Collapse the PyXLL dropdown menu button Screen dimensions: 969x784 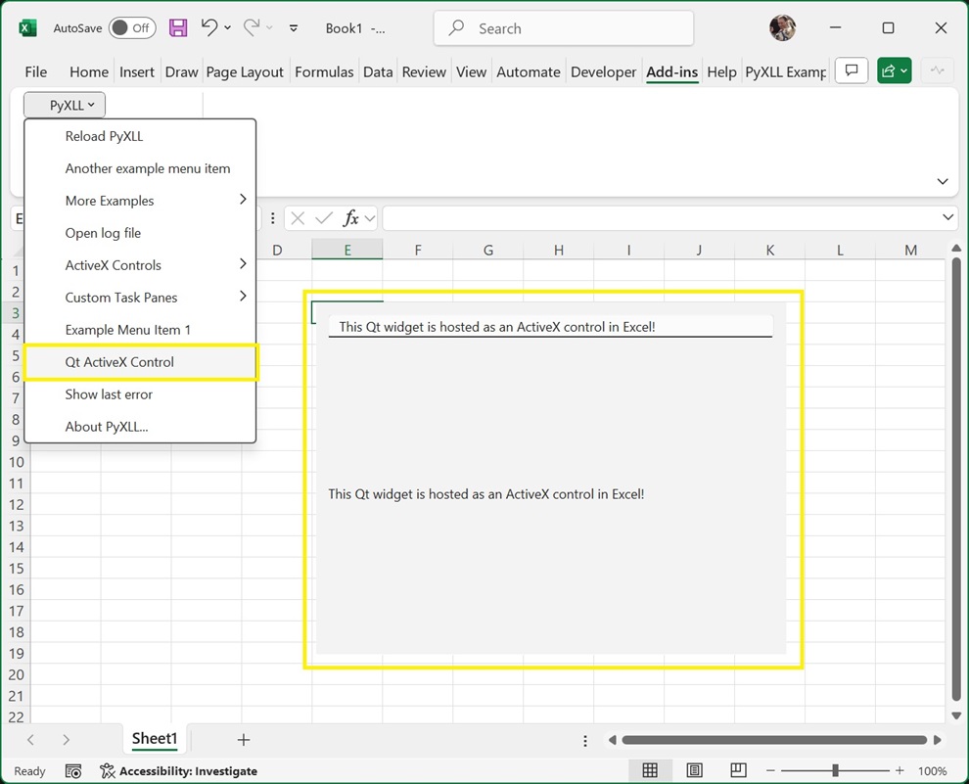(x=65, y=105)
